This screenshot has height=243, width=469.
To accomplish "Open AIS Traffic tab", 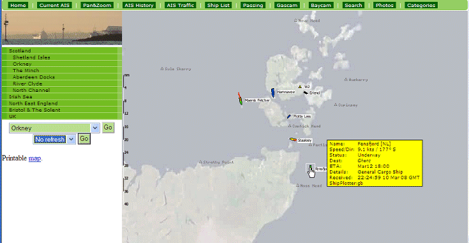I will click(181, 5).
